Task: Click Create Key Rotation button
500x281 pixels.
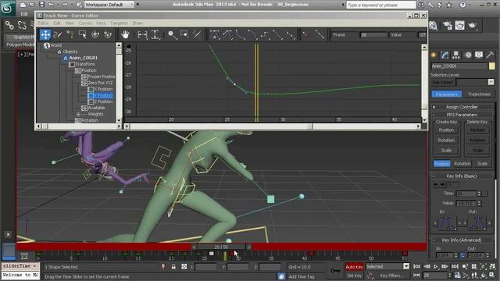Action: 446,140
